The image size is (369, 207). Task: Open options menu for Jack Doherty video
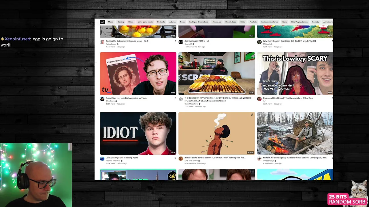(175, 158)
